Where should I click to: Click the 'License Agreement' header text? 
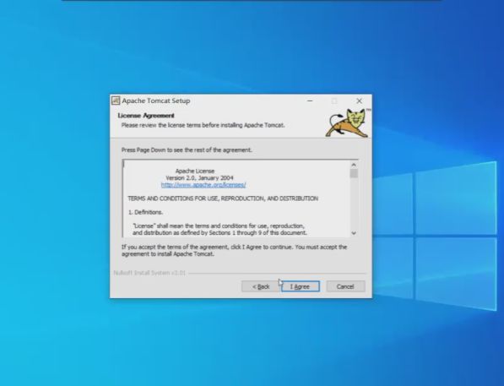point(146,116)
